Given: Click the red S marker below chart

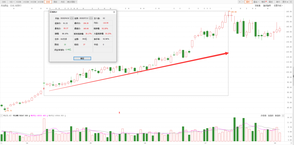Looking at the screenshot, I should pos(119,112).
